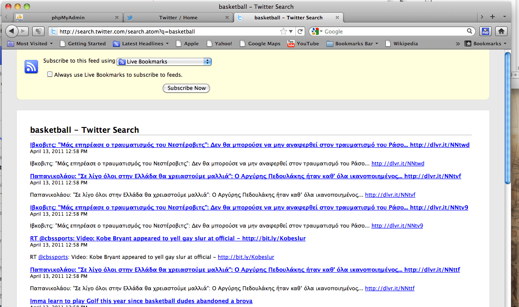Viewport: 519px width, 307px height.
Task: Click the blue FVD icon beside the address bar
Action: [x=485, y=31]
